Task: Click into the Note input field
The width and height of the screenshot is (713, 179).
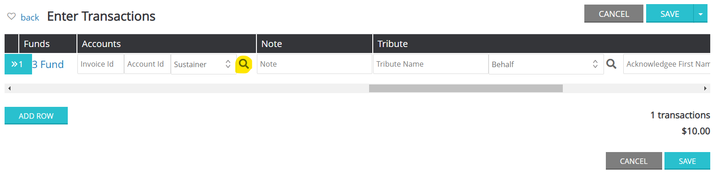Action: coord(315,64)
